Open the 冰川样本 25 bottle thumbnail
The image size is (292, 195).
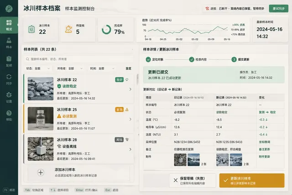(41, 119)
